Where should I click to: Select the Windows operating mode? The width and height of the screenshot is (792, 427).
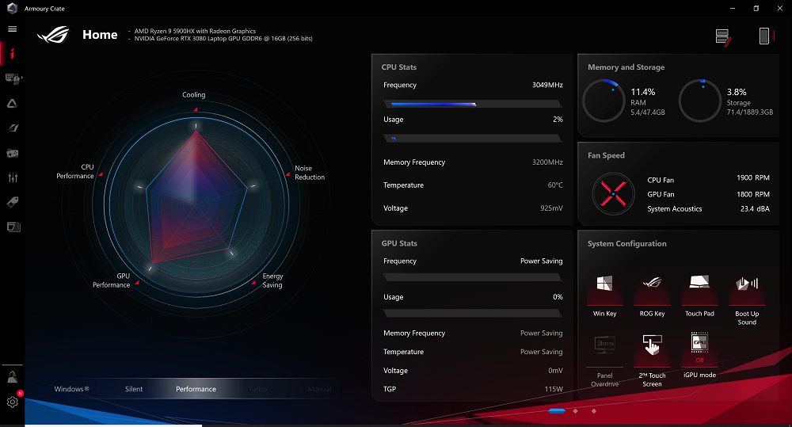72,389
